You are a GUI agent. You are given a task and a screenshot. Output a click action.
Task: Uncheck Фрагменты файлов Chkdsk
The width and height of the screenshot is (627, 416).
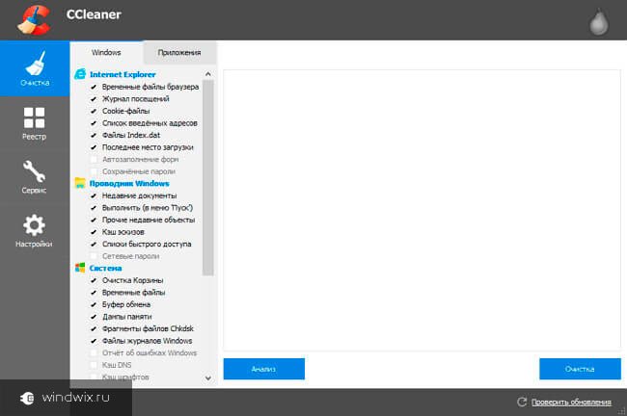tap(94, 328)
